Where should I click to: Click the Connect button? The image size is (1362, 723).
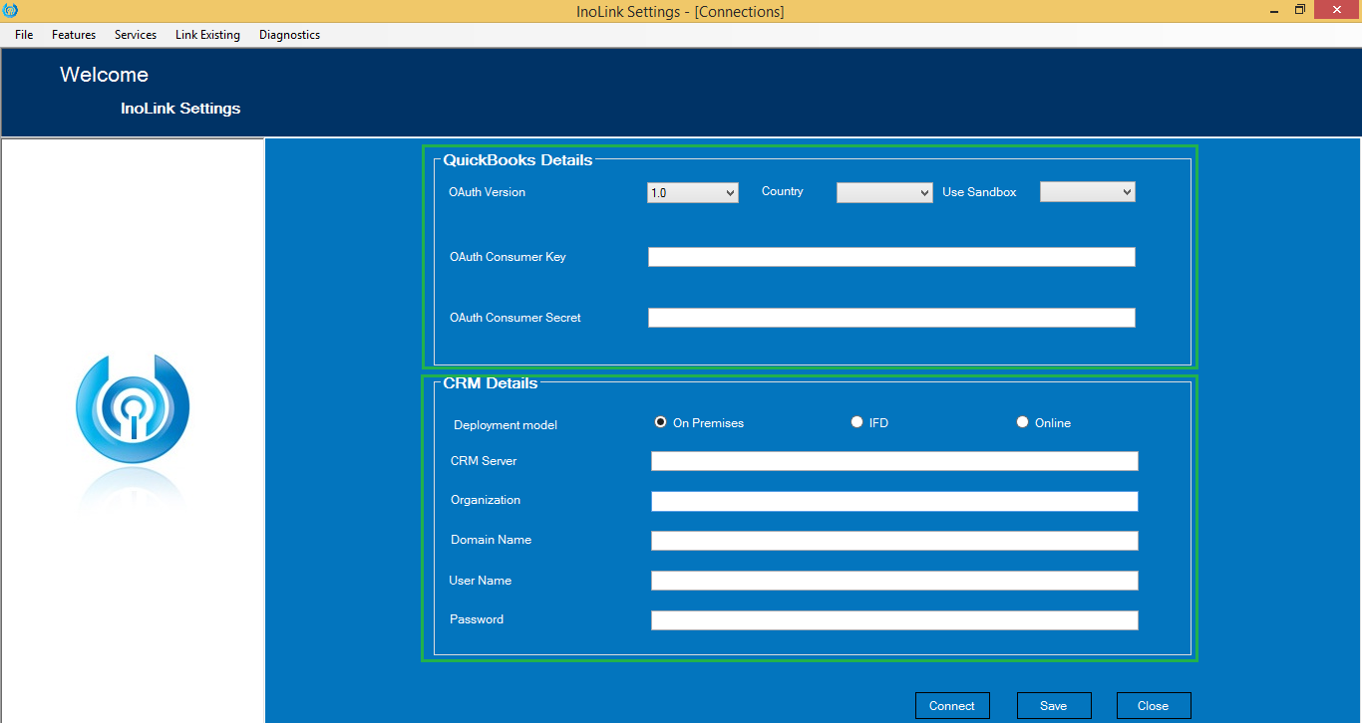952,705
